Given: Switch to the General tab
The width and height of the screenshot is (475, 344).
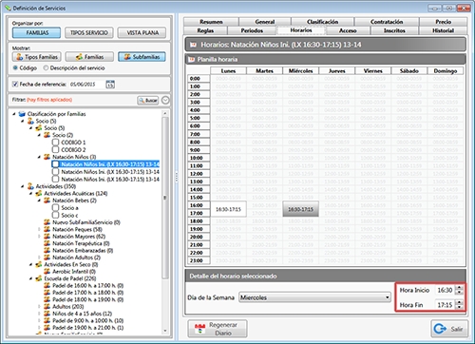Looking at the screenshot, I should 265,22.
